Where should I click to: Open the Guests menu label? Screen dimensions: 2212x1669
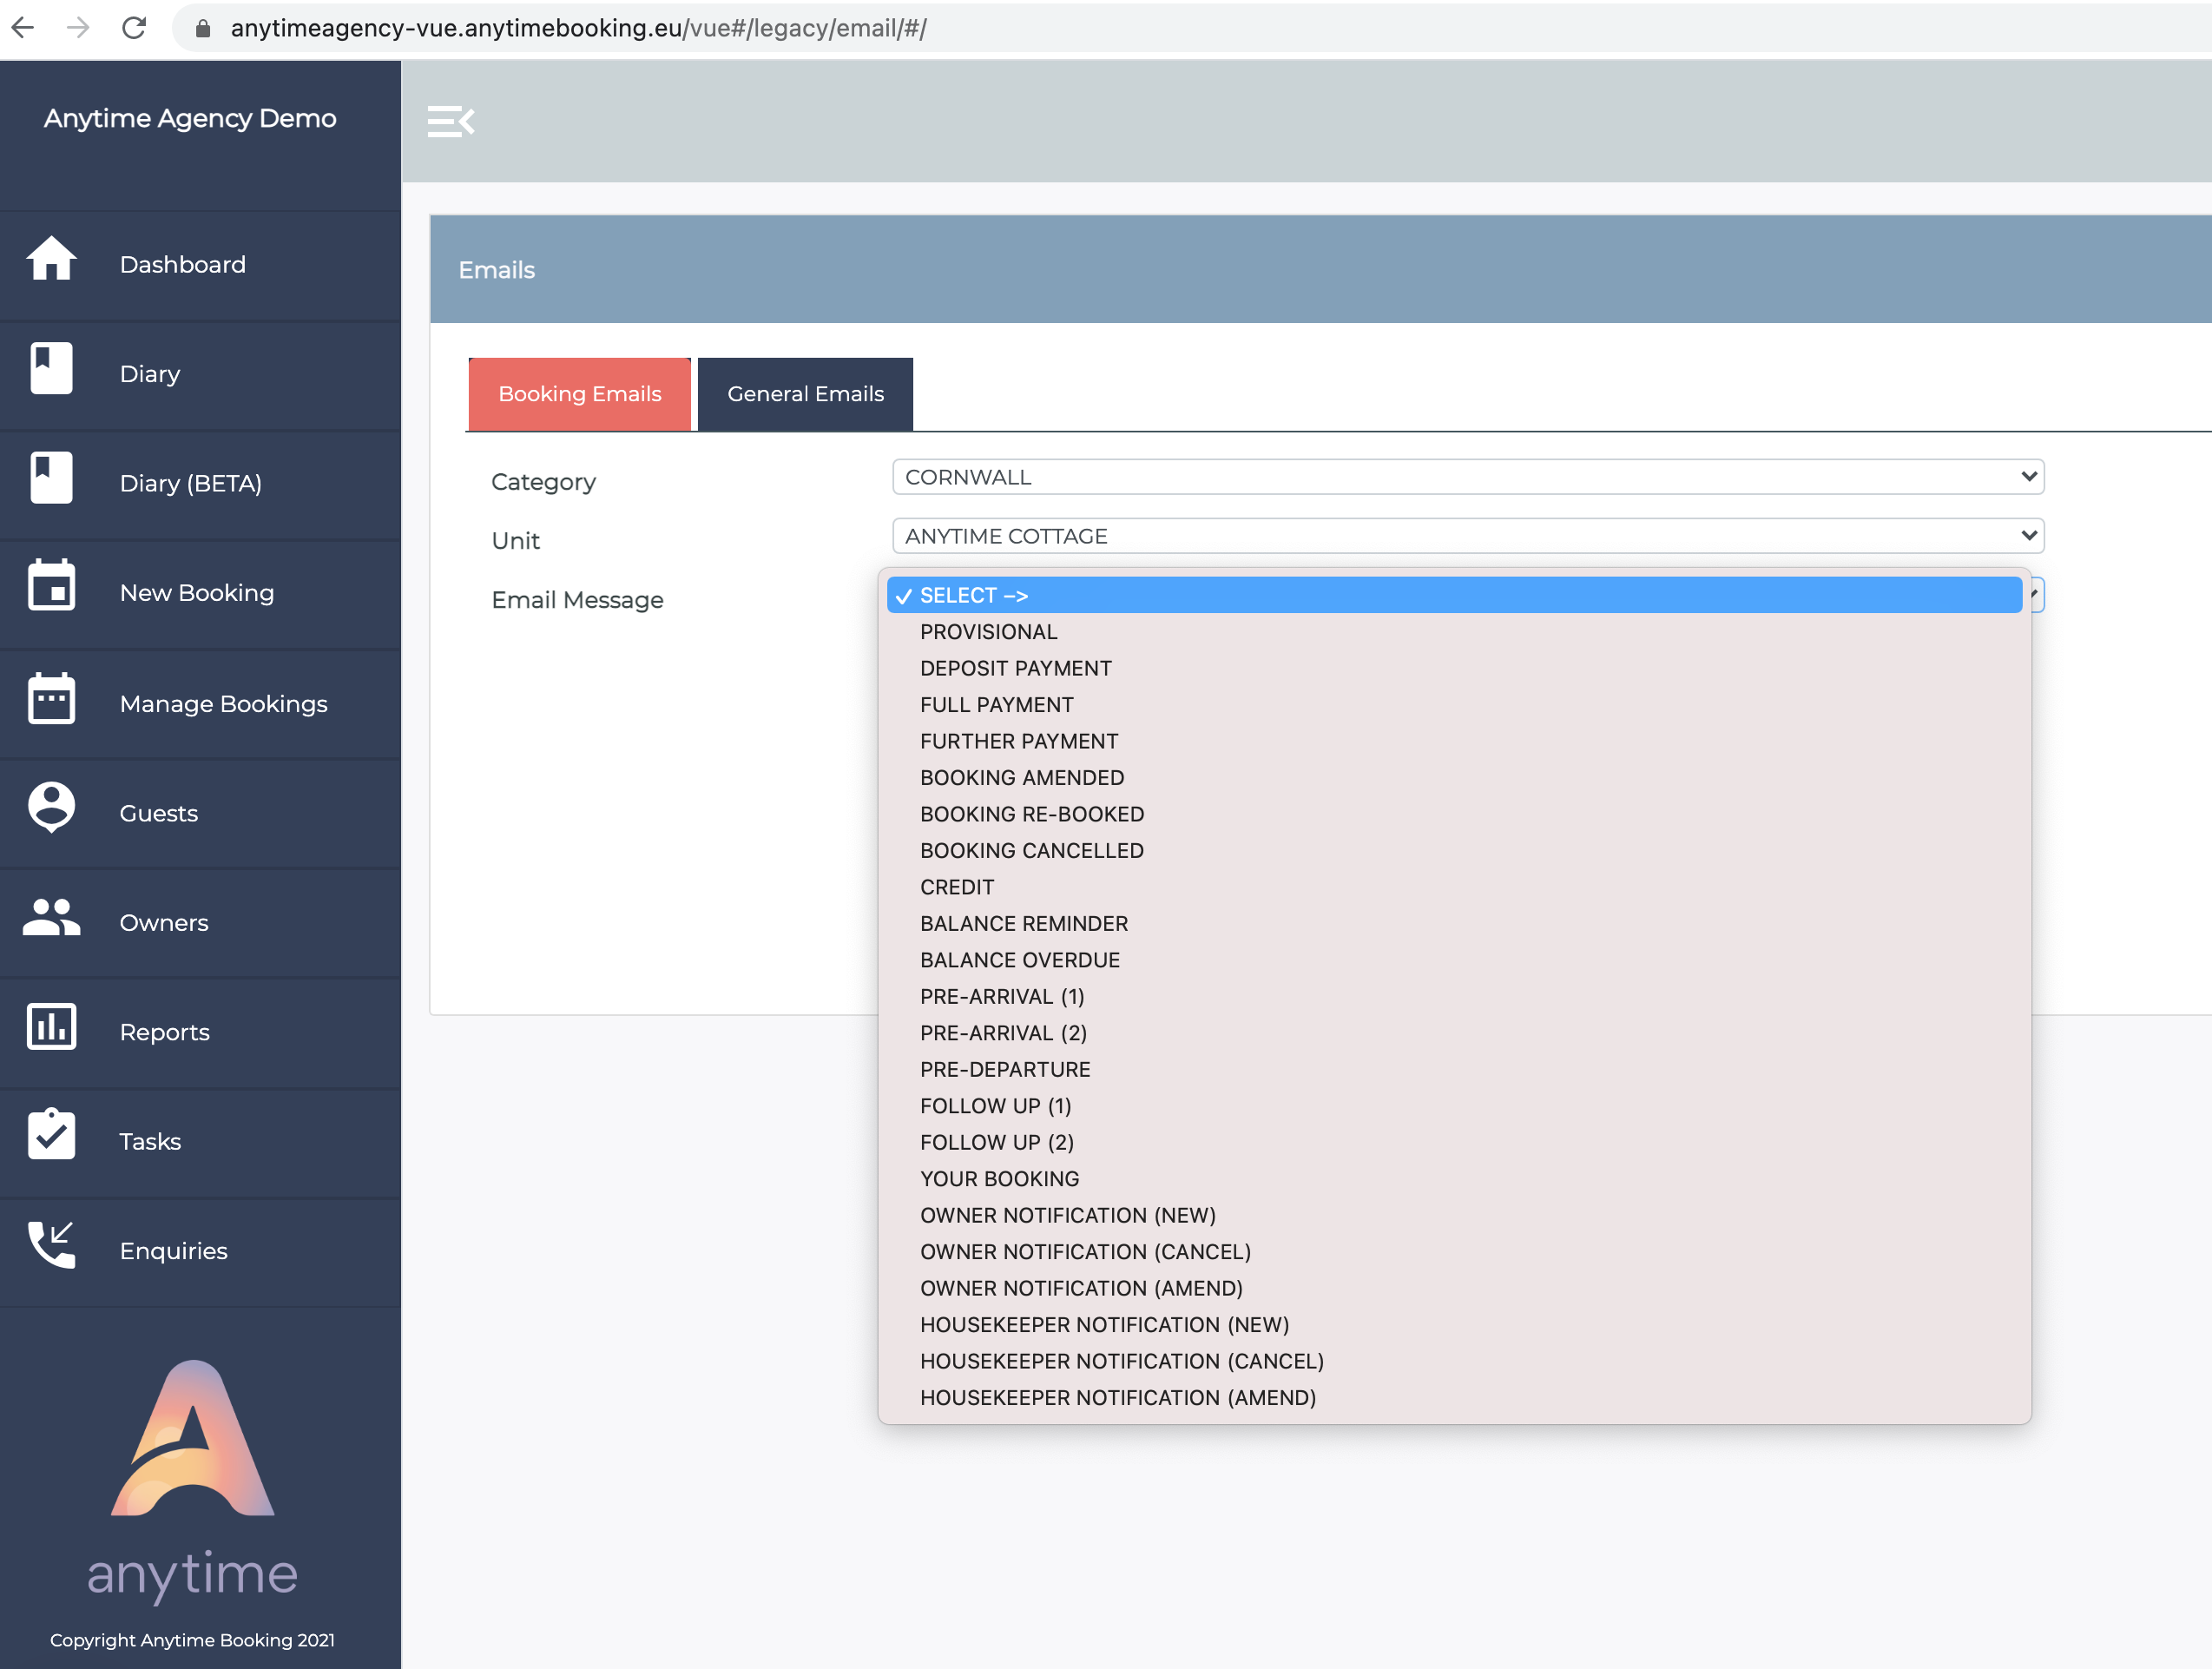point(159,814)
